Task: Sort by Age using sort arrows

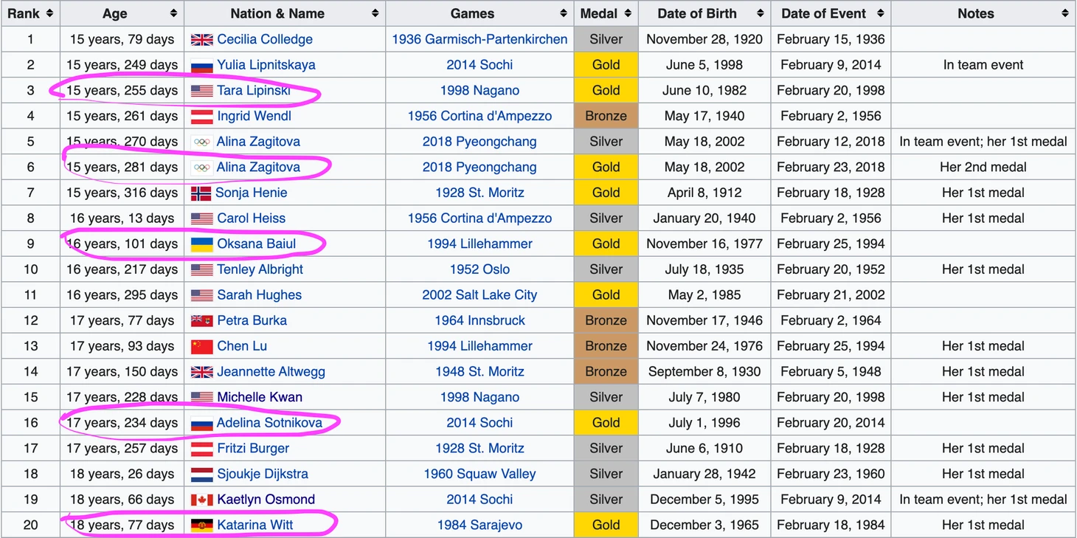Action: click(173, 13)
